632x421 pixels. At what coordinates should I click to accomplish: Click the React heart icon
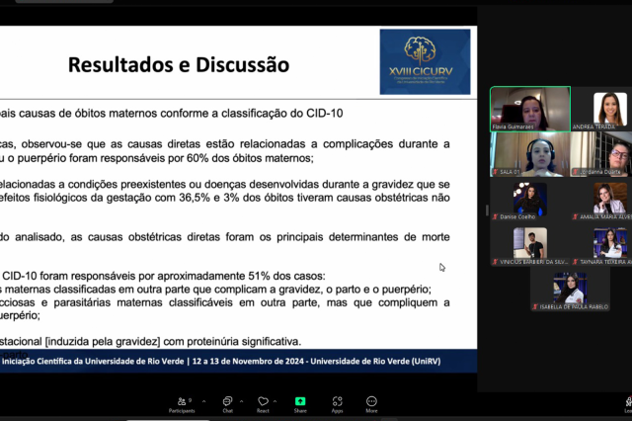point(263,403)
